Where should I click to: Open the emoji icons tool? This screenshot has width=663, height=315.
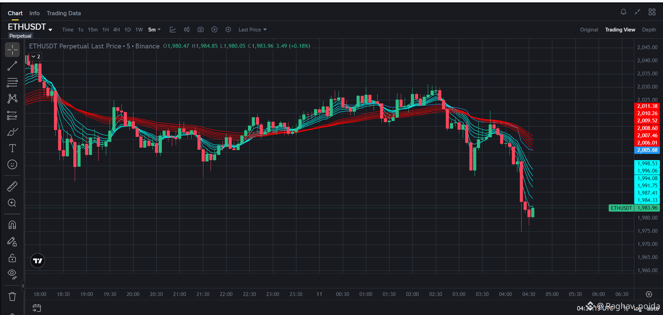(12, 165)
